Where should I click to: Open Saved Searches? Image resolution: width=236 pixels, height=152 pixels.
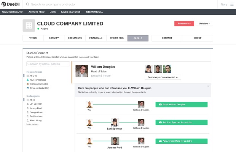pyautogui.click(x=70, y=12)
